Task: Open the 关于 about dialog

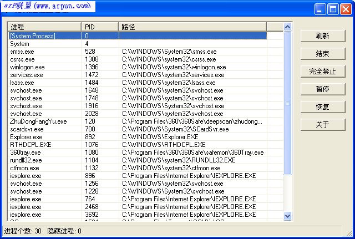Action: point(323,124)
